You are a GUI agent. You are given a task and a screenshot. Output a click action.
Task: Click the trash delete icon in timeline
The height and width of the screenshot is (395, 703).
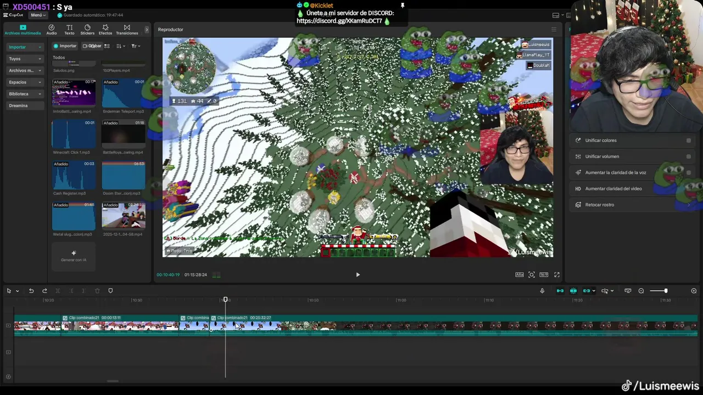click(x=97, y=291)
